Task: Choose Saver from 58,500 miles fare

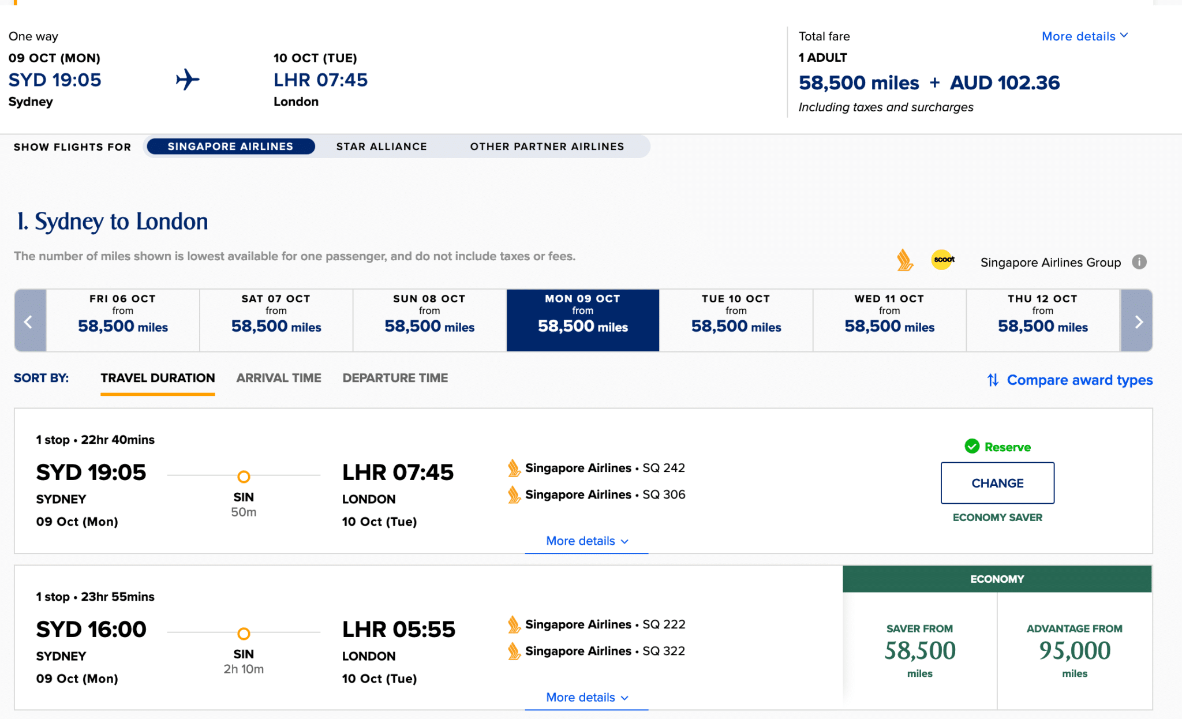Action: 919,650
